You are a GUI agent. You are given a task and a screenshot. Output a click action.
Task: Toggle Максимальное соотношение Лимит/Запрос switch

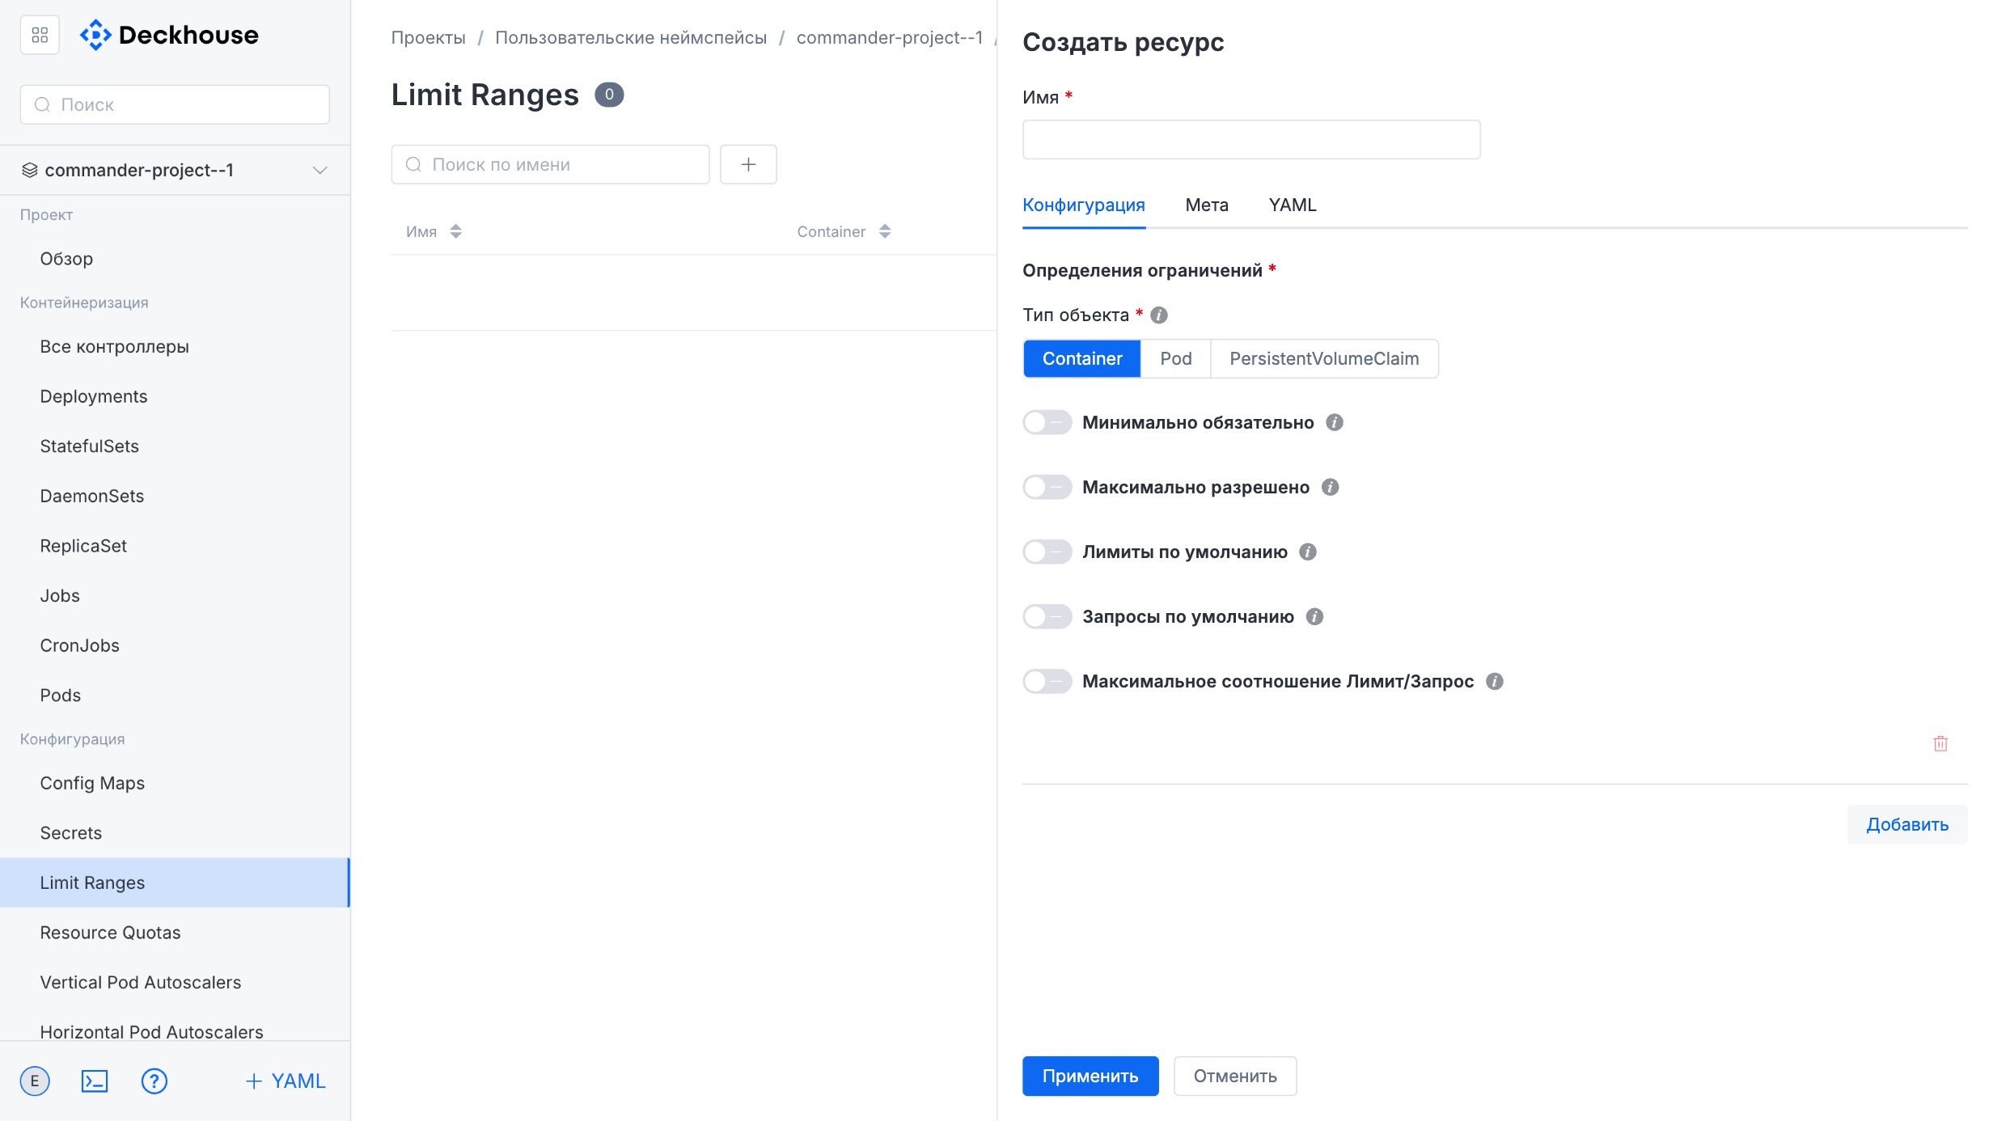(1047, 681)
